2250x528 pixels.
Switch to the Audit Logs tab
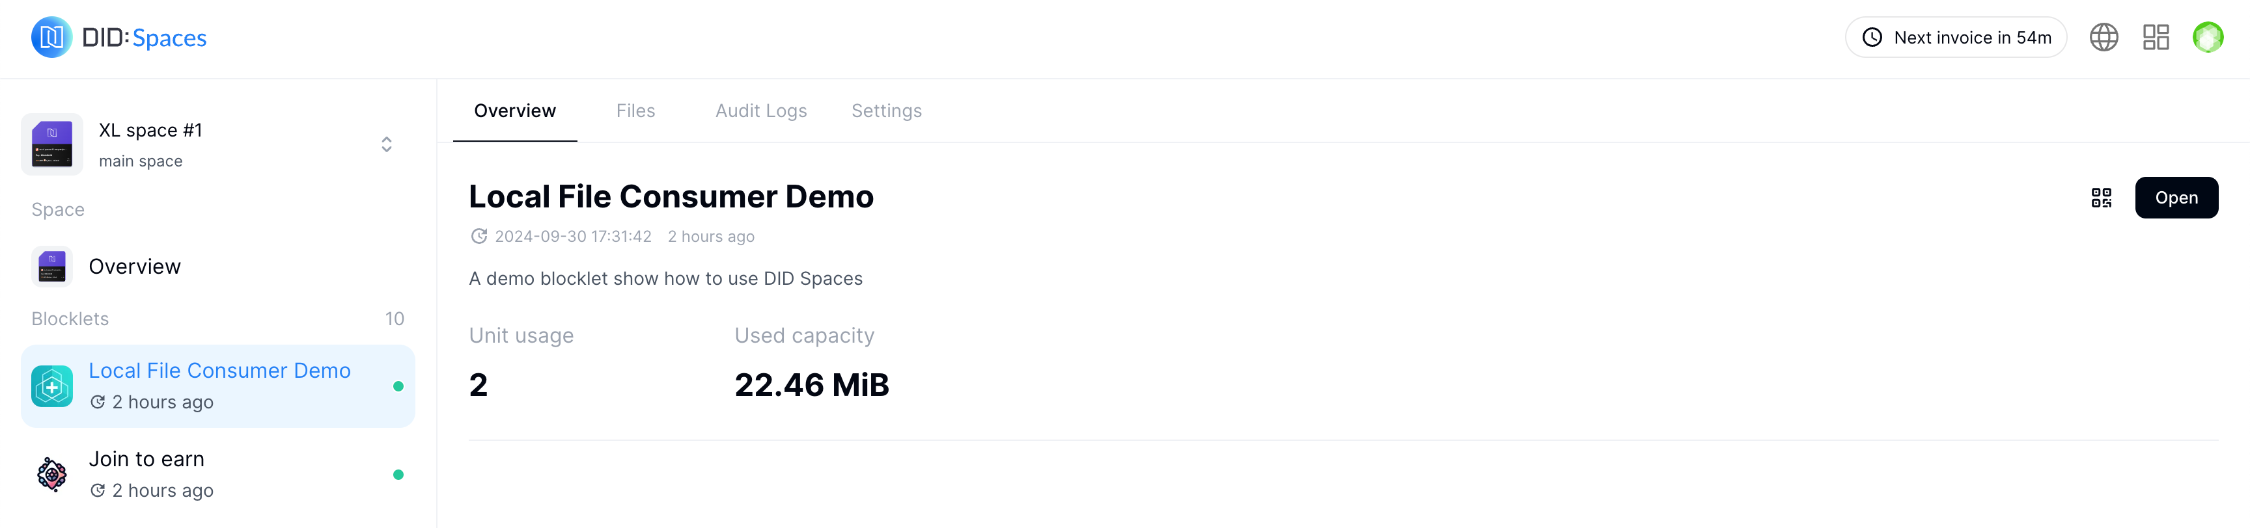(x=761, y=111)
